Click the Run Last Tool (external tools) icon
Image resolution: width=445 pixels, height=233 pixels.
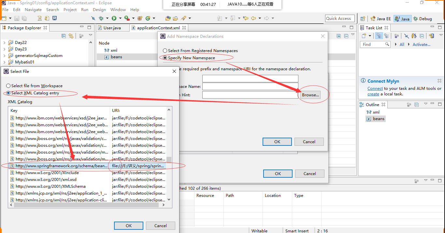click(127, 19)
